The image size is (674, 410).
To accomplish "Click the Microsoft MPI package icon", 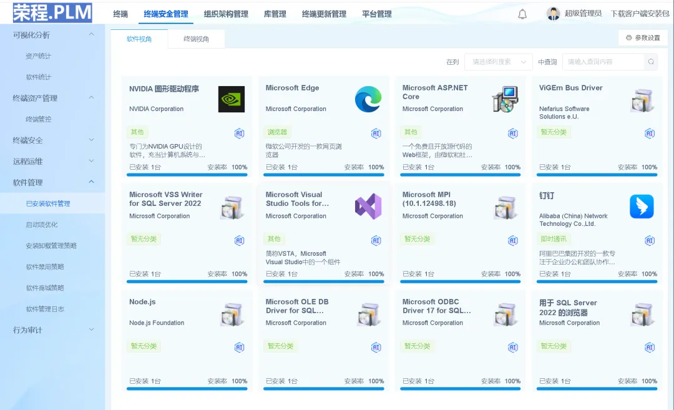I will (505, 207).
